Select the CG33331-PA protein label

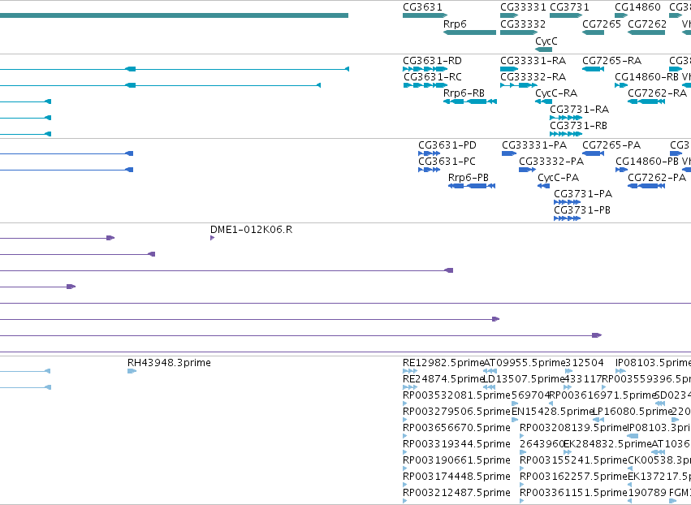pyautogui.click(x=534, y=145)
